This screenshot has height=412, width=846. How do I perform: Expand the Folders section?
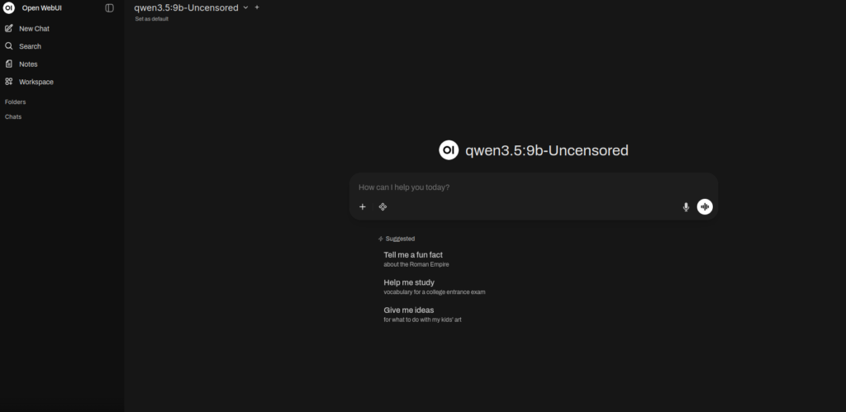pos(15,102)
